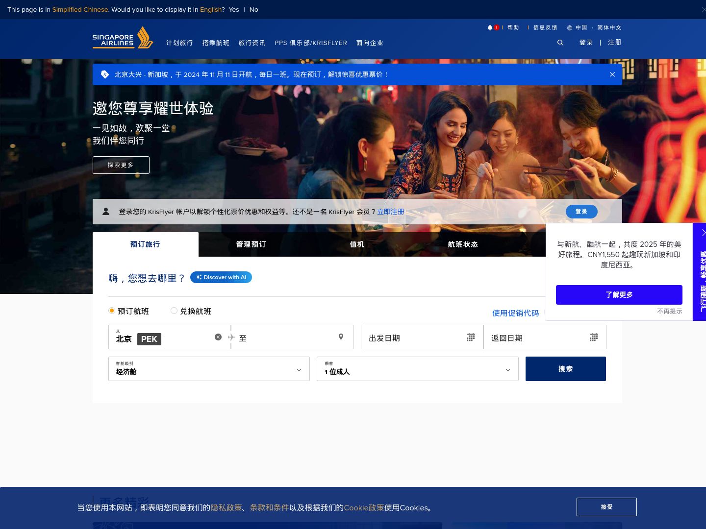Click the Singapore Airlines logo
The height and width of the screenshot is (529, 706).
pos(123,38)
